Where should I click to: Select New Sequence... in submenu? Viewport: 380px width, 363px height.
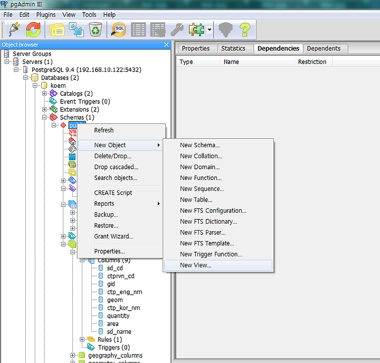[218, 189]
